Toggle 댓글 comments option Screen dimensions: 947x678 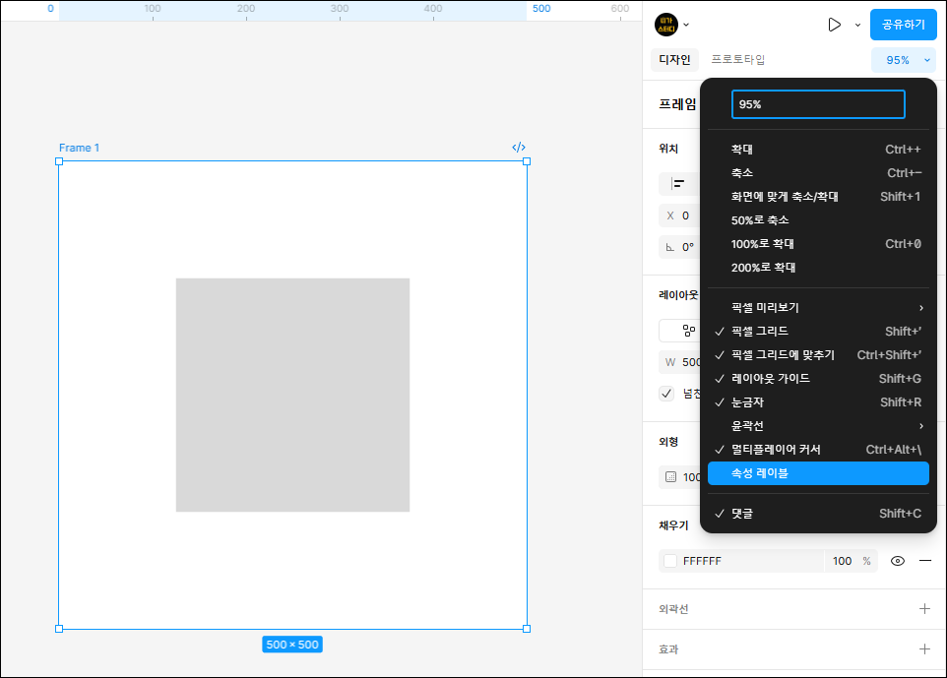tap(818, 514)
